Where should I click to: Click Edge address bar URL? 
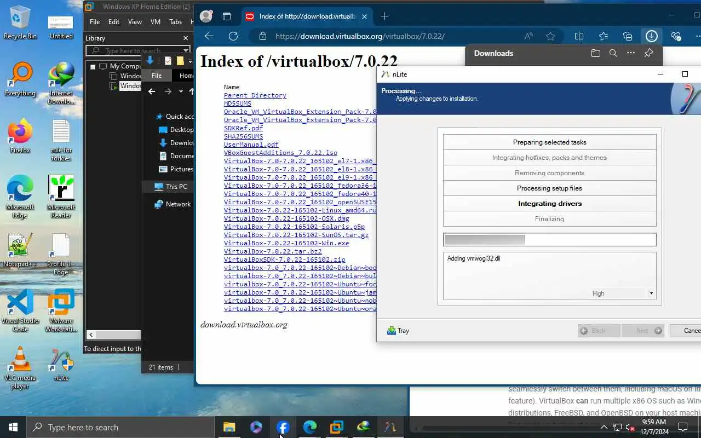(360, 36)
